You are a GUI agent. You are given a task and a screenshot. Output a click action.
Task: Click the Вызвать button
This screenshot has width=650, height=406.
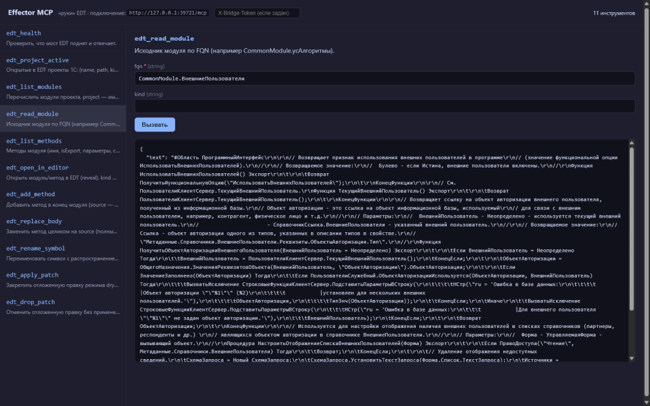click(x=155, y=125)
